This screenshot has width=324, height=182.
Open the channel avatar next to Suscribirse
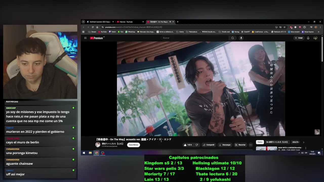[98, 145]
